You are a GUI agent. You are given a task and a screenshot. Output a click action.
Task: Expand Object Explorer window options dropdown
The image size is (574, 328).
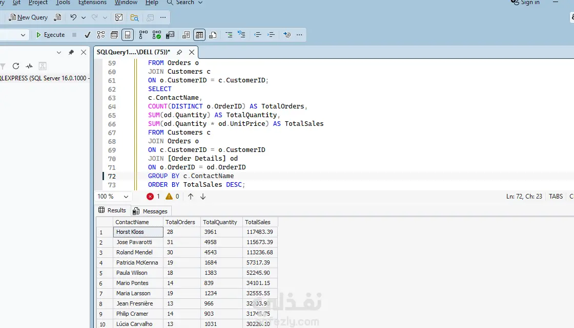(x=59, y=52)
